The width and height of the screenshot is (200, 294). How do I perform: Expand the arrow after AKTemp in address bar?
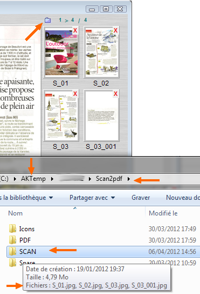tap(52, 179)
